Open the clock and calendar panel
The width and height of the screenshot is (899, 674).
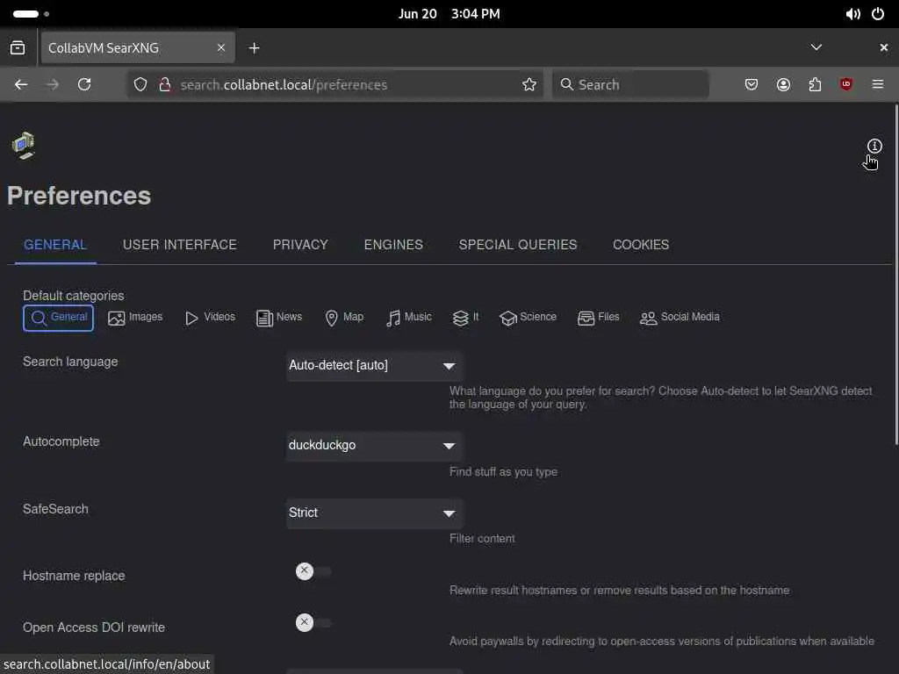click(x=449, y=14)
